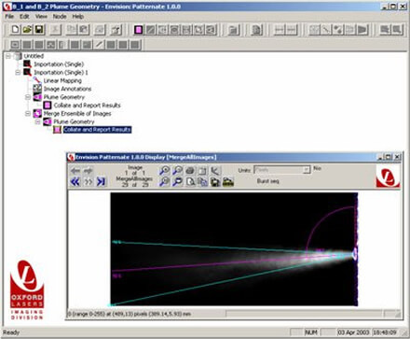Click the New document toolbar icon
The width and height of the screenshot is (410, 339).
(x=15, y=30)
